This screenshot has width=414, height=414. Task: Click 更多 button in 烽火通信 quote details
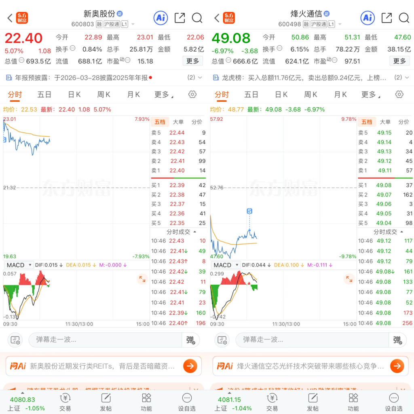[400, 61]
